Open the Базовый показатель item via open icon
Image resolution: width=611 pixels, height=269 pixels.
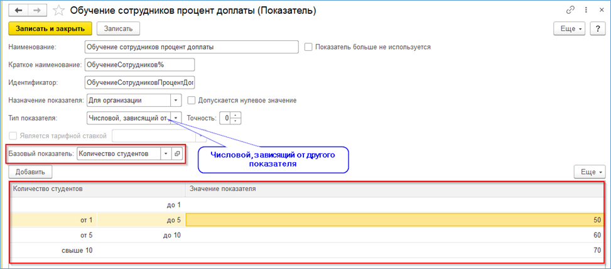pos(176,154)
